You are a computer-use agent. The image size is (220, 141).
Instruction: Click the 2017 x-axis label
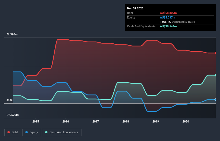click(96, 121)
